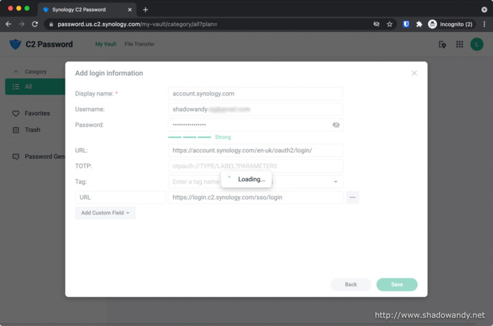
Task: Click the Favorites heart icon
Action: coord(16,113)
